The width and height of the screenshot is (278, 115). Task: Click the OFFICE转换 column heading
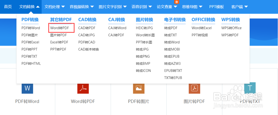tap(203, 19)
